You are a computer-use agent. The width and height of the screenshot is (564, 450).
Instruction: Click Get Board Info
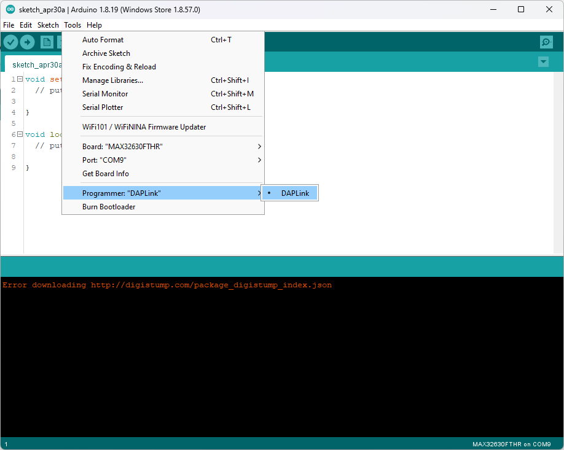[163, 174]
